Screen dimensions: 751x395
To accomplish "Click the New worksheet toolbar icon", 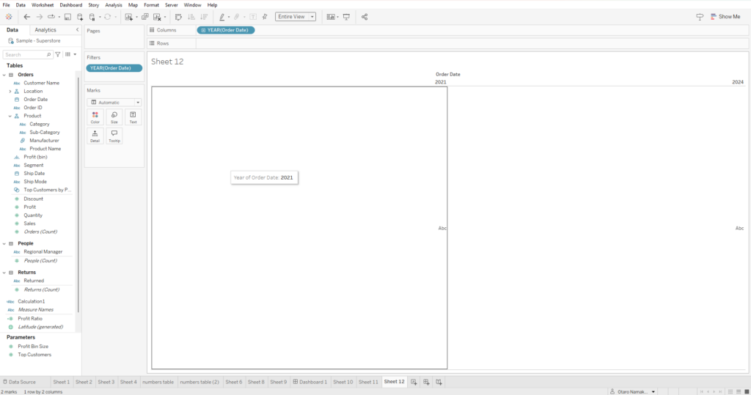I will [x=128, y=17].
